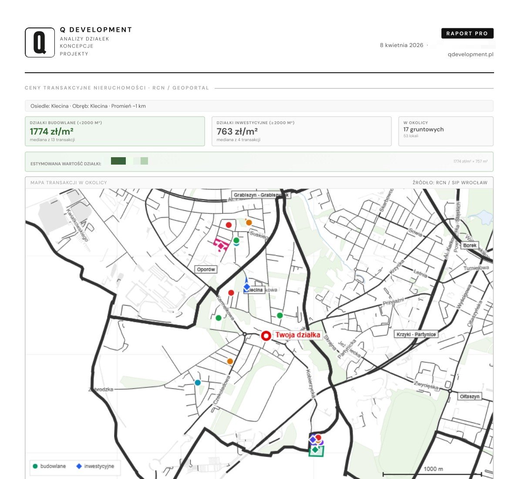Click the Oporów district label
The image size is (518, 479).
pos(206,270)
